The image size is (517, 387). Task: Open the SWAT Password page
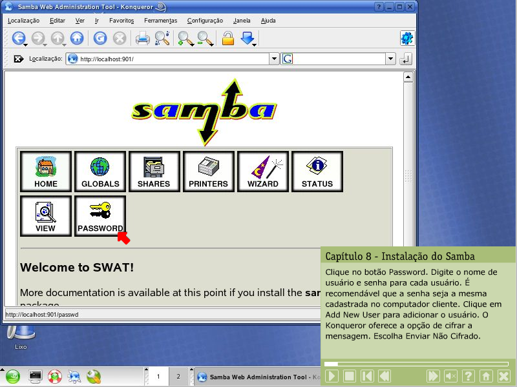pyautogui.click(x=100, y=216)
